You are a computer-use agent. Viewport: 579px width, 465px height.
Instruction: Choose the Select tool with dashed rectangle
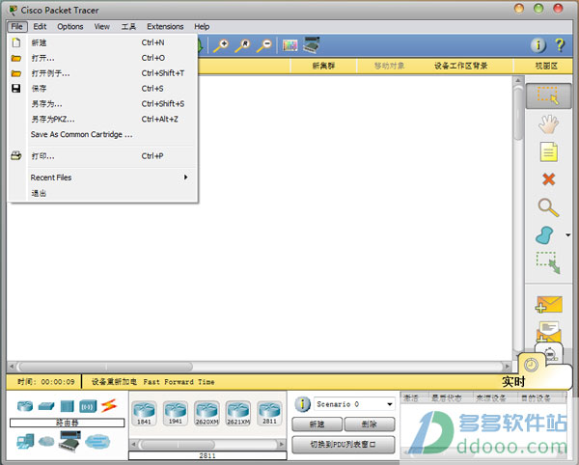pyautogui.click(x=548, y=96)
